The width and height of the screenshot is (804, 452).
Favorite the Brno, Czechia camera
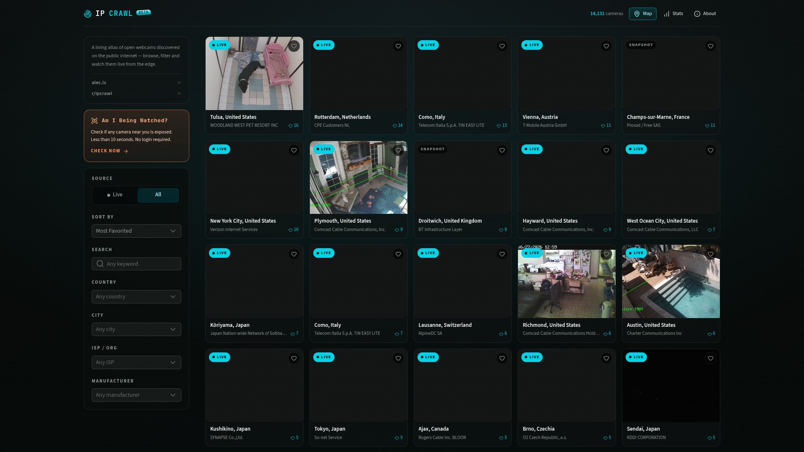(606, 358)
